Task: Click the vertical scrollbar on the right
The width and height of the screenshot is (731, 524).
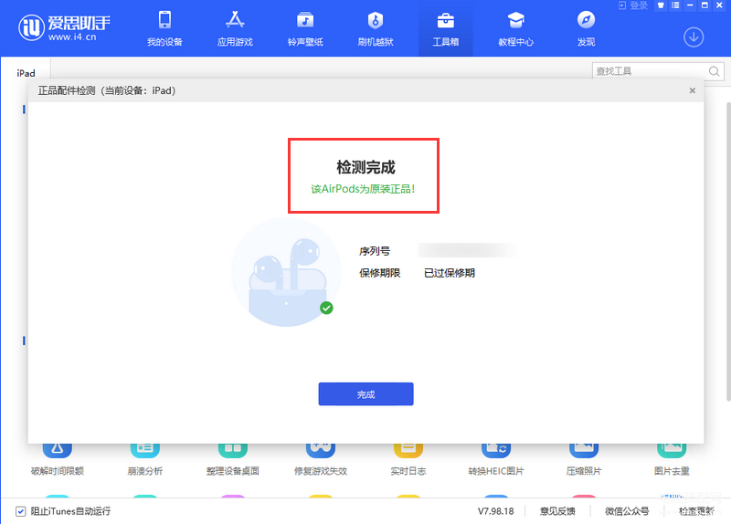Action: [x=728, y=251]
